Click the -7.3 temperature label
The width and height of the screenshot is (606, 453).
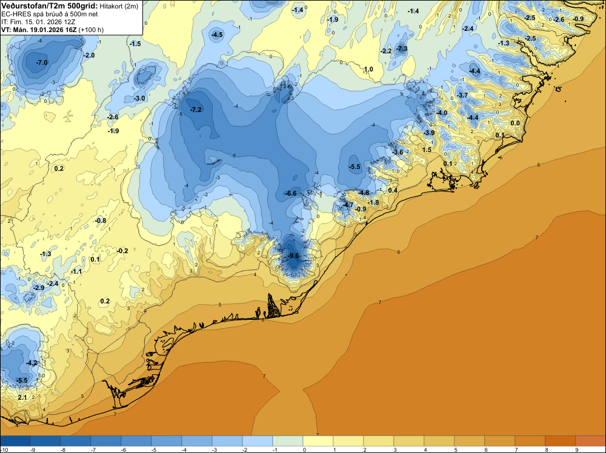[402, 48]
